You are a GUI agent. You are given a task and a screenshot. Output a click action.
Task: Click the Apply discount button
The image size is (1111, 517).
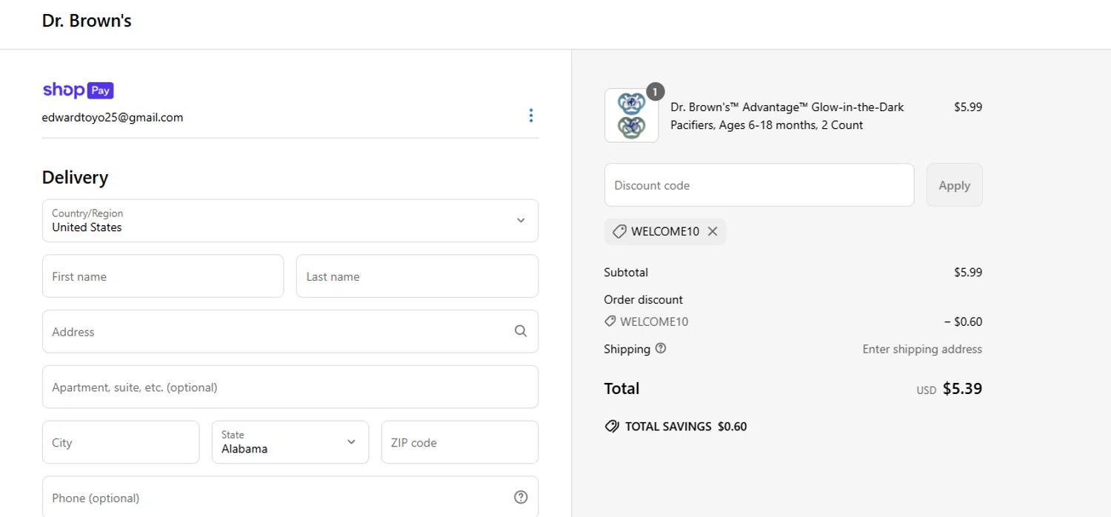pyautogui.click(x=954, y=185)
